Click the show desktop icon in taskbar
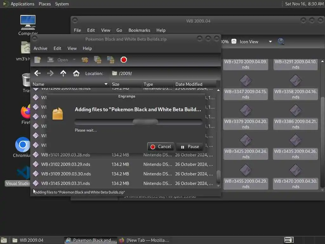The image size is (325, 244). click(x=4, y=240)
